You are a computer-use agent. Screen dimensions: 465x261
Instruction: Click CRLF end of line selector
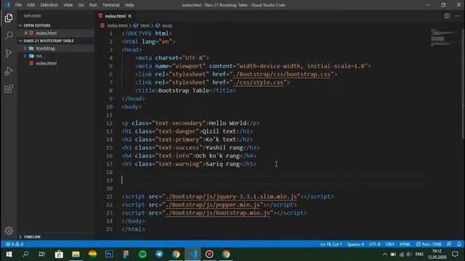[389, 244]
